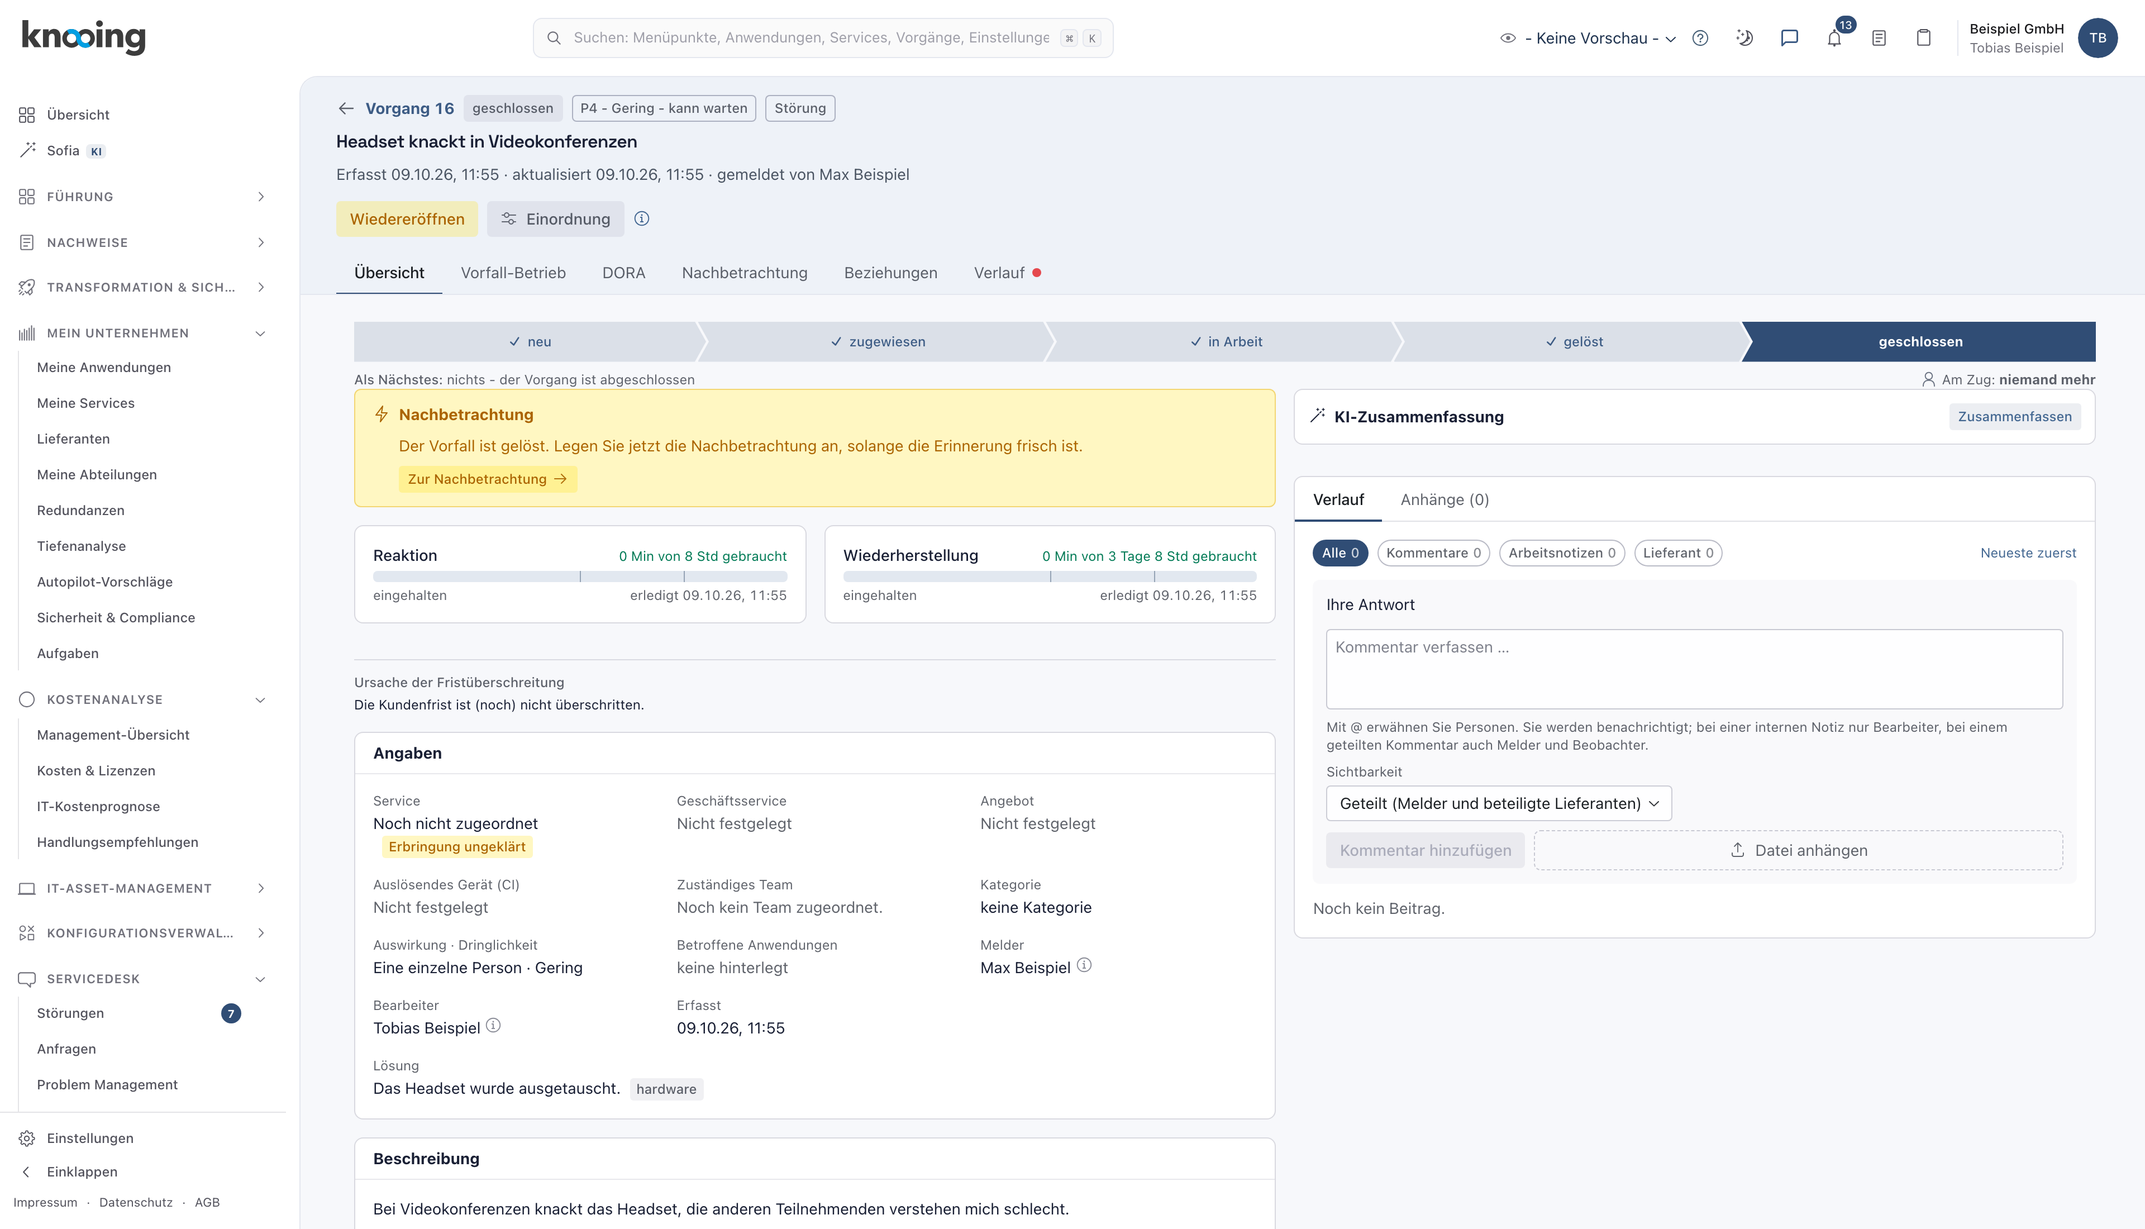Open the Anhänge (0) tab
Viewport: 2145px width, 1229px height.
pyautogui.click(x=1445, y=500)
